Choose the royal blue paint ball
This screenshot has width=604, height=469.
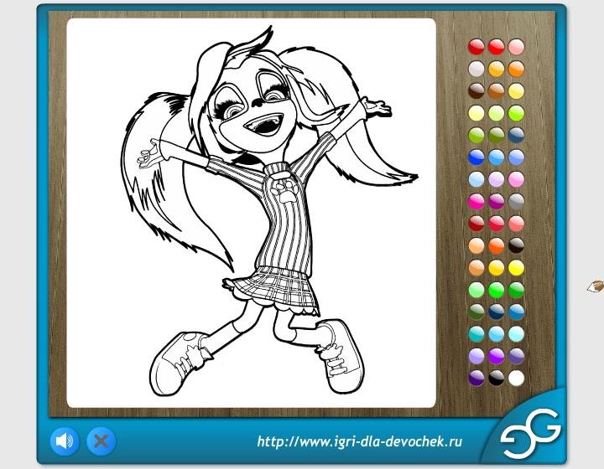click(x=476, y=157)
